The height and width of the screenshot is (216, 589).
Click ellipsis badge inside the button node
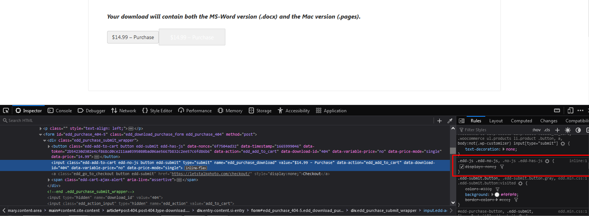(x=97, y=157)
